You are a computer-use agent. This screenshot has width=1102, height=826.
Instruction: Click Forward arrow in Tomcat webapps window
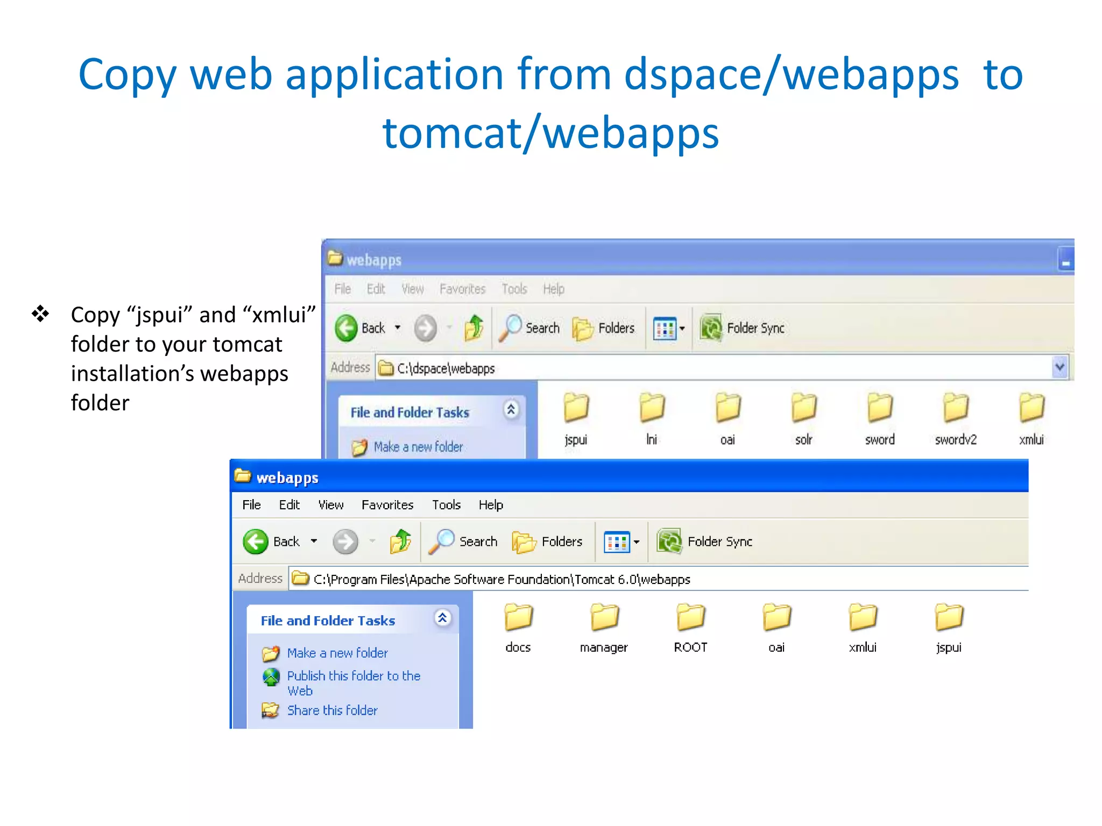coord(345,542)
